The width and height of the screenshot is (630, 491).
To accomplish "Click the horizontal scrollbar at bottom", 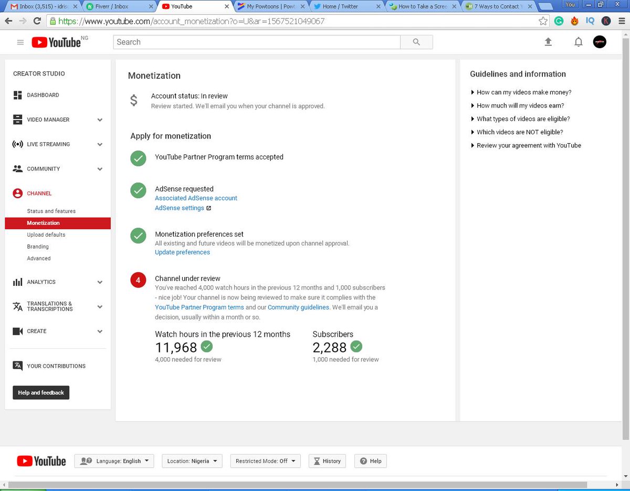I will pyautogui.click(x=298, y=484).
